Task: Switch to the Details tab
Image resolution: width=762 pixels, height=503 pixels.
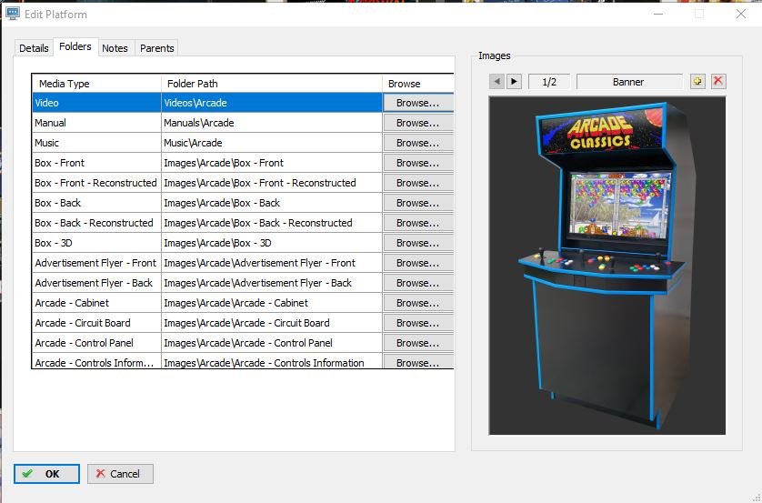Action: pyautogui.click(x=34, y=48)
